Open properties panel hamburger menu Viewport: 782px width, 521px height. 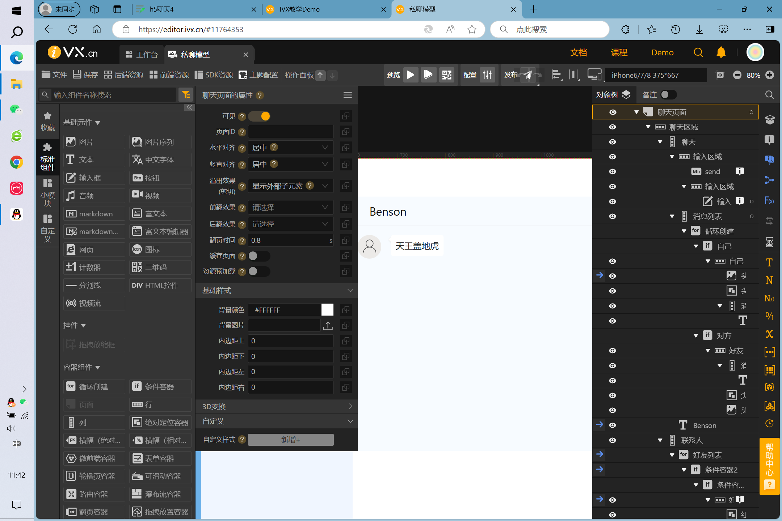[348, 95]
